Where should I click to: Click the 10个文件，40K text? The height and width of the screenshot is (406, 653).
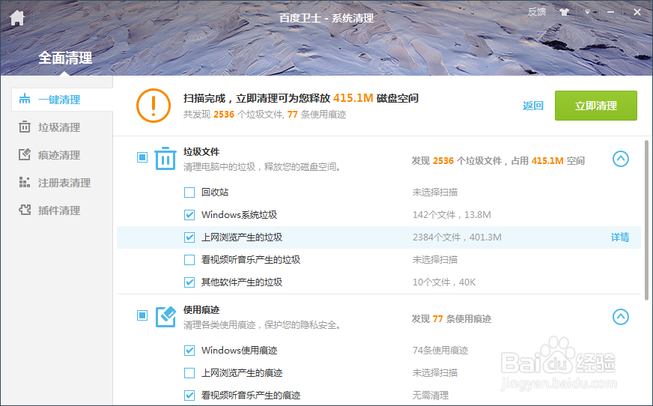point(444,282)
